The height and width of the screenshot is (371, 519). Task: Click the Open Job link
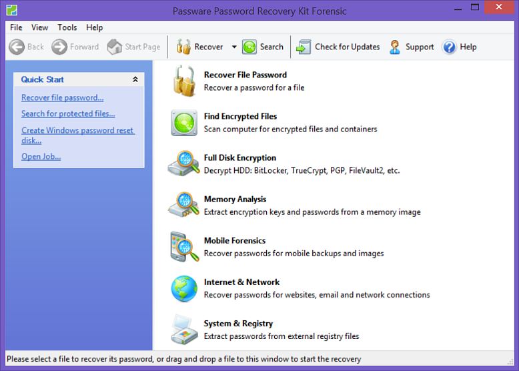point(41,156)
